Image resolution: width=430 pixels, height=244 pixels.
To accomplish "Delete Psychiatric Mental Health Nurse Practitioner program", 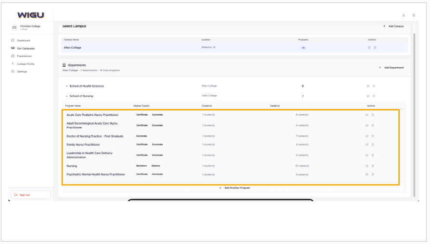I will point(373,174).
